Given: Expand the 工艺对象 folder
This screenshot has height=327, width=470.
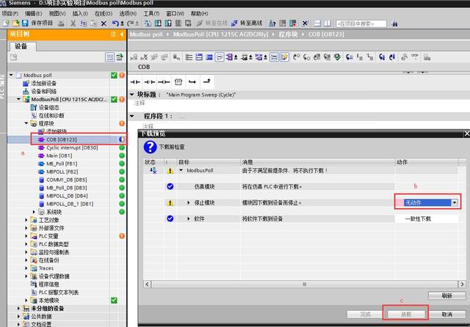Looking at the screenshot, I should (26, 220).
